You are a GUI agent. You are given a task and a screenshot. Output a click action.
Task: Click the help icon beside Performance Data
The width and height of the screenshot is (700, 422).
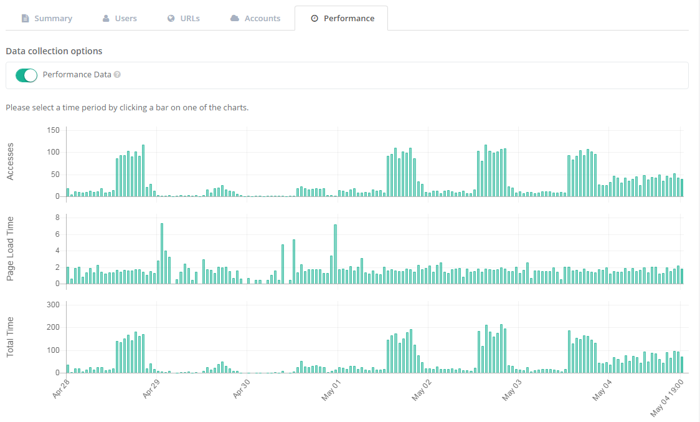point(117,75)
